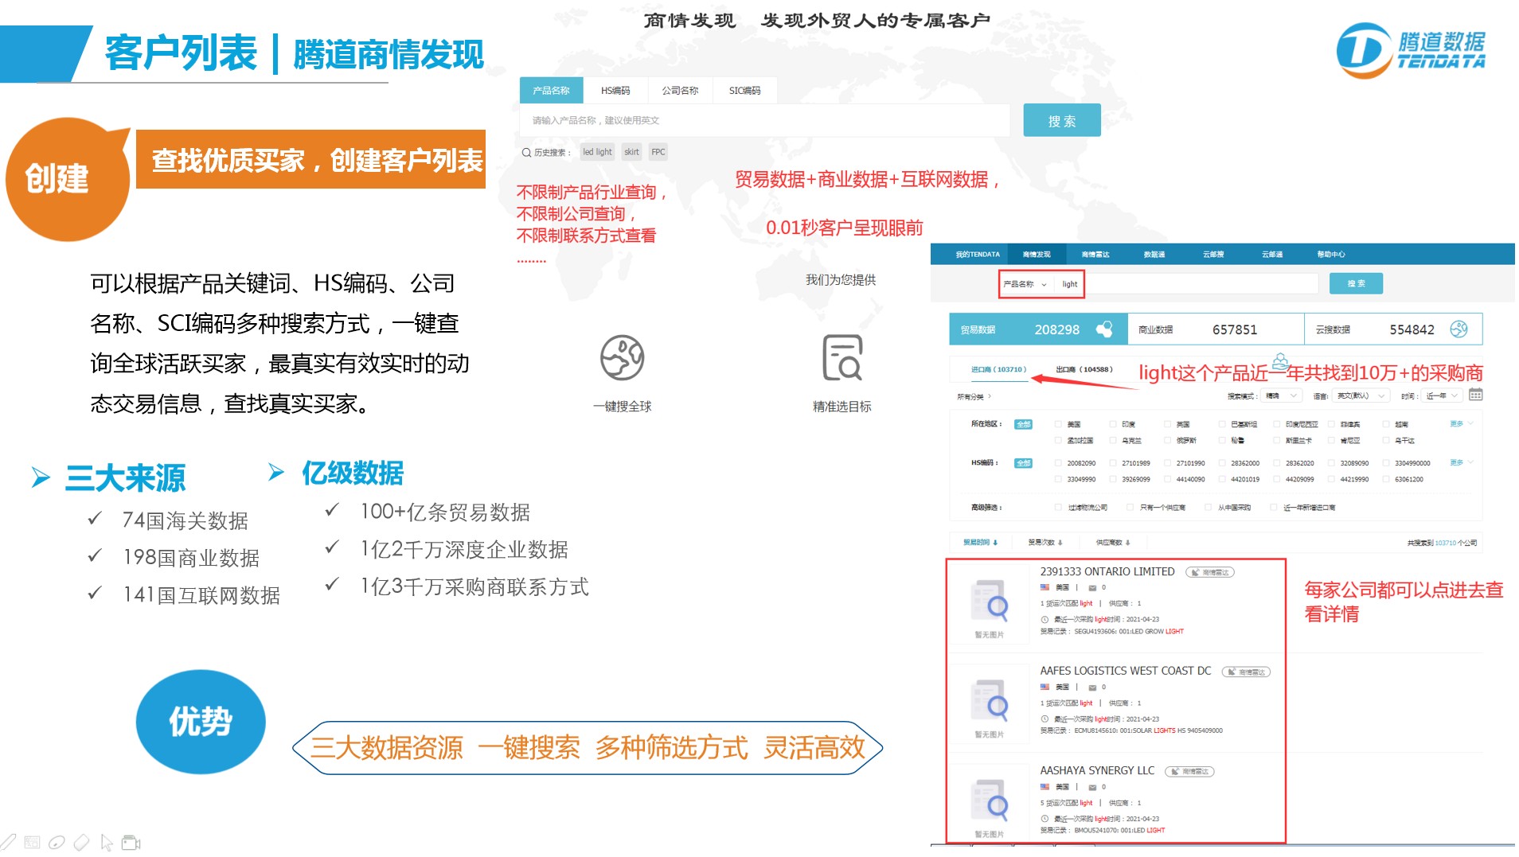Check the 巴基斯坦 region checkbox

click(x=1222, y=424)
